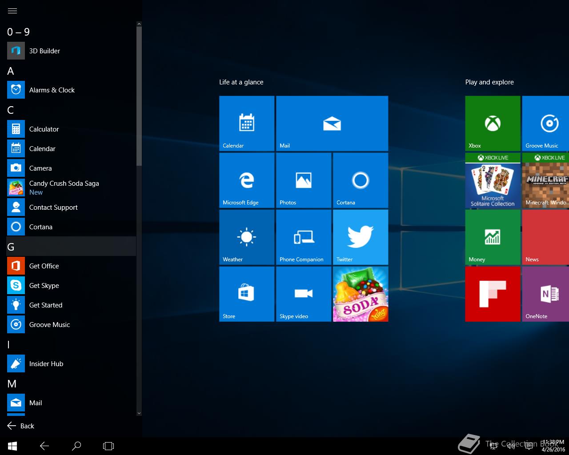The height and width of the screenshot is (455, 569).
Task: Open Mail from the app list
Action: click(71, 403)
